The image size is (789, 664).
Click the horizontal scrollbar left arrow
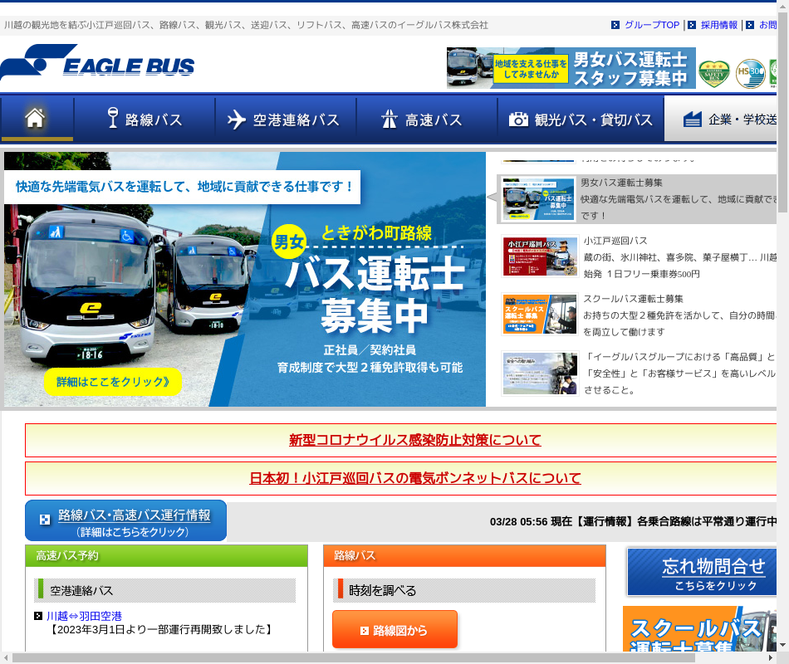(x=6, y=657)
